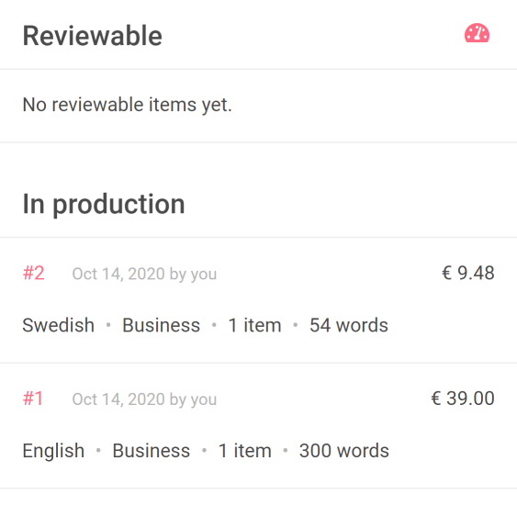This screenshot has height=517, width=517.
Task: Open the Swedish order row
Action: click(x=259, y=300)
